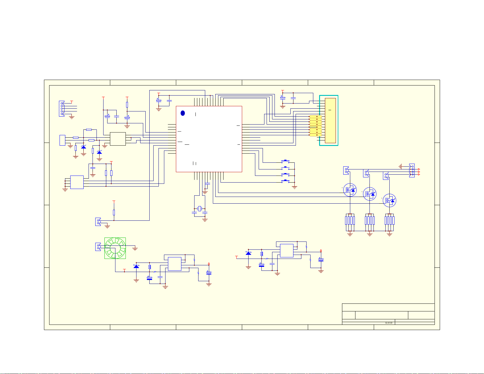Select the inductor in the lower-center supply circuit

point(261,254)
